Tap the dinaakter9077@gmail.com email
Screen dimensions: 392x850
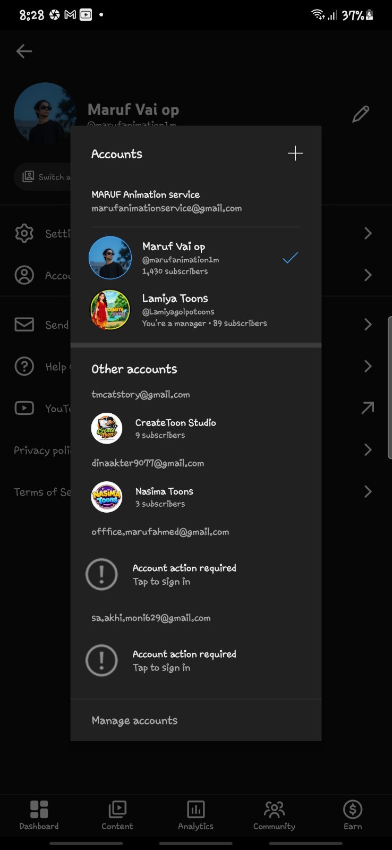pos(148,463)
